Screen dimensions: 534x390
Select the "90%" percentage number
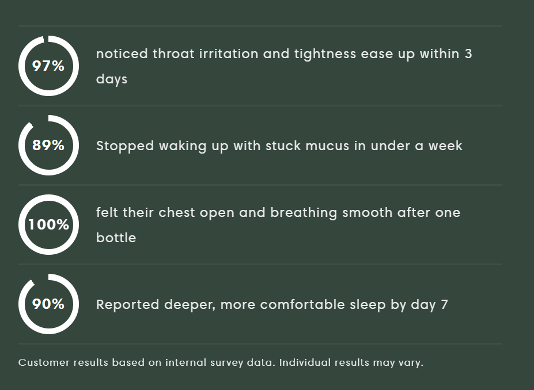point(48,304)
